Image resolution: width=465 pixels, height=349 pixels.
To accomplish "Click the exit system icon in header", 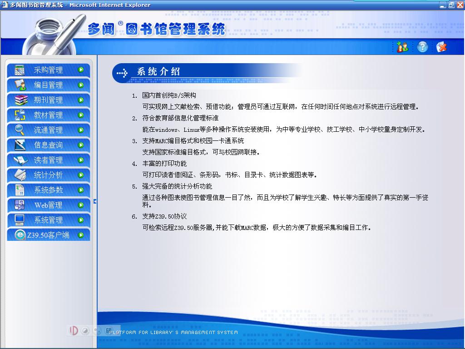I will click(441, 47).
